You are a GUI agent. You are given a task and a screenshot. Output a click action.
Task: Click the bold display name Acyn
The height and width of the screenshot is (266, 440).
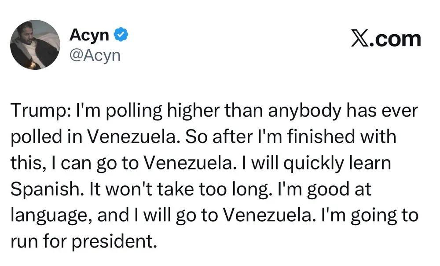89,35
